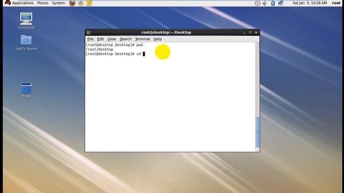The width and height of the screenshot is (344, 193).
Task: Minimize the terminal window
Action: (244, 33)
